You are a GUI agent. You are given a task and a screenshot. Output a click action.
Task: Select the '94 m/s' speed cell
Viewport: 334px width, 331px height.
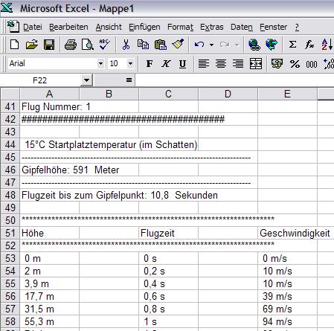coord(287,321)
